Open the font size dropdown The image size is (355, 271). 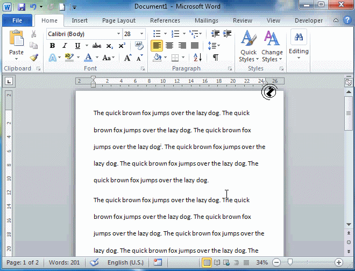tap(142, 34)
